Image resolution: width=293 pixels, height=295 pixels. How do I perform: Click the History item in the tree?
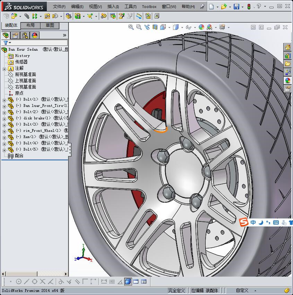coord(22,56)
